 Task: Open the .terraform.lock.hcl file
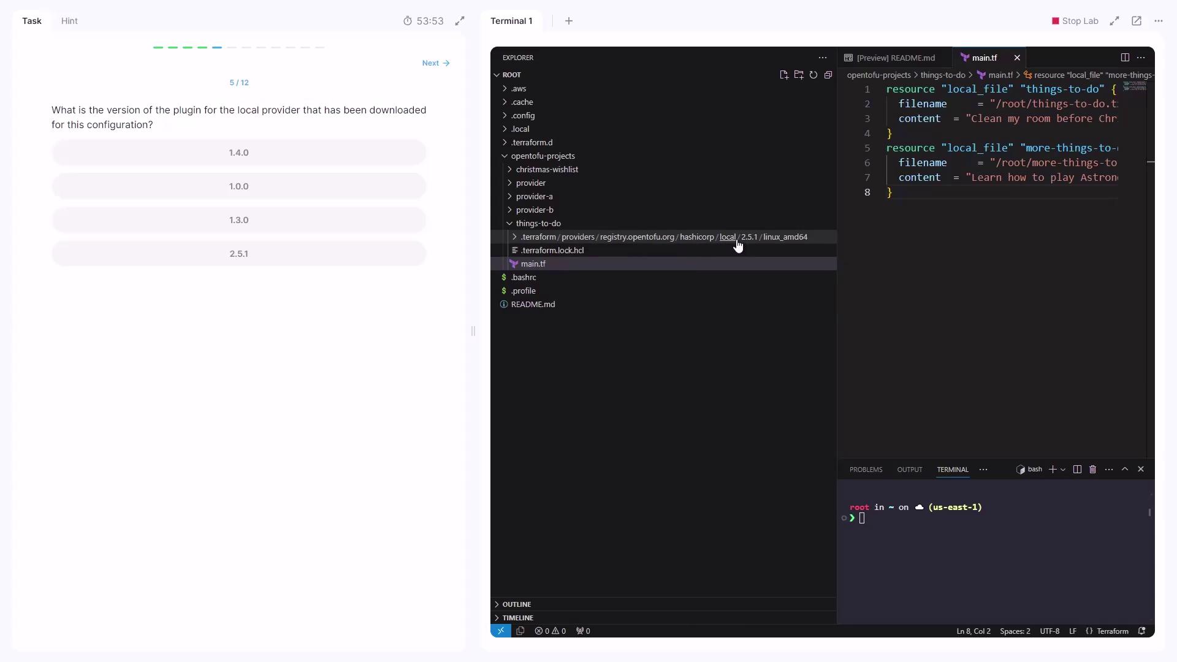pyautogui.click(x=552, y=251)
